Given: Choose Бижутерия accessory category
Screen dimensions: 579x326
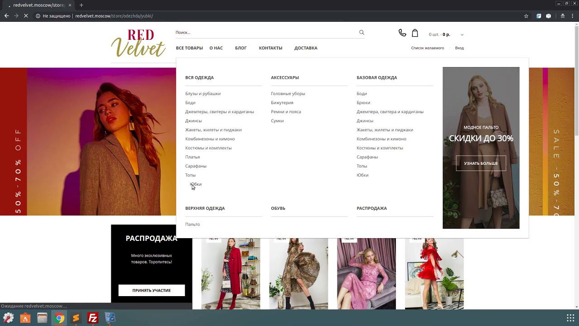Looking at the screenshot, I should (x=282, y=102).
